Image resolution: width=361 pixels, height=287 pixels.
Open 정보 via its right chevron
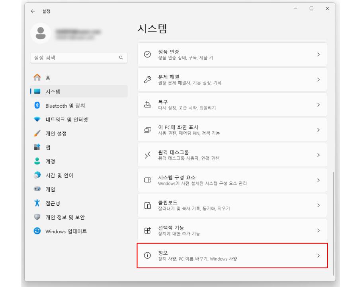[318, 256]
